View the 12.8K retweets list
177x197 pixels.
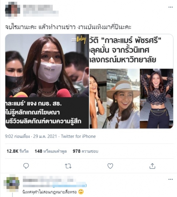click(x=17, y=151)
